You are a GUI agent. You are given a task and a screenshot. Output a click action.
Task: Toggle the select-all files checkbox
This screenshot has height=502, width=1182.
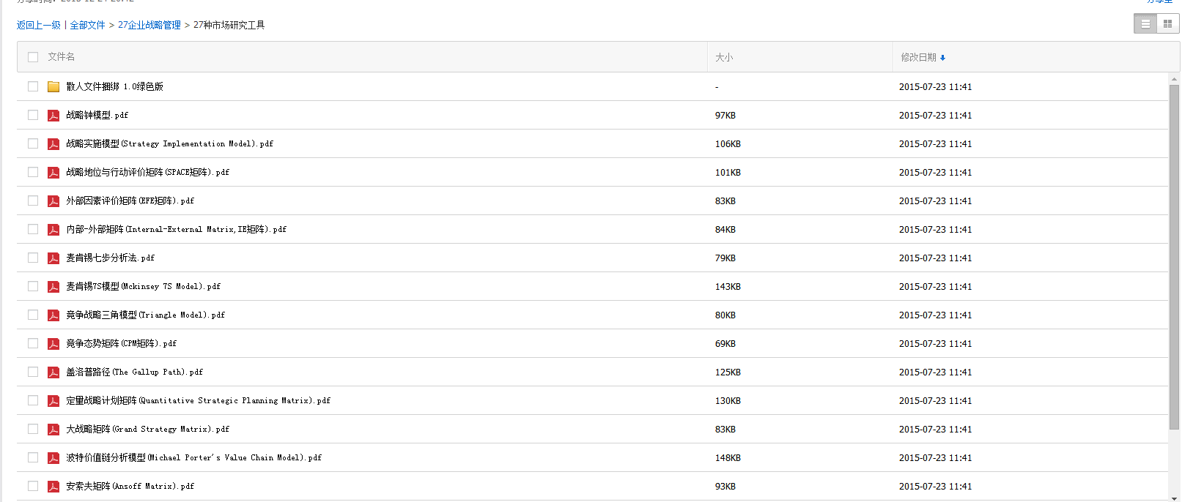pos(33,57)
